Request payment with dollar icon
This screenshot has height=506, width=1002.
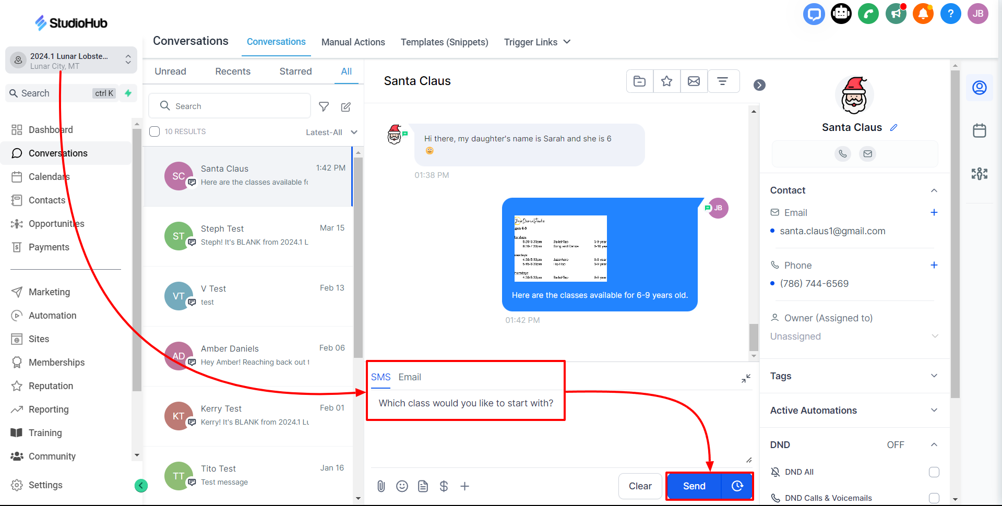pyautogui.click(x=444, y=486)
